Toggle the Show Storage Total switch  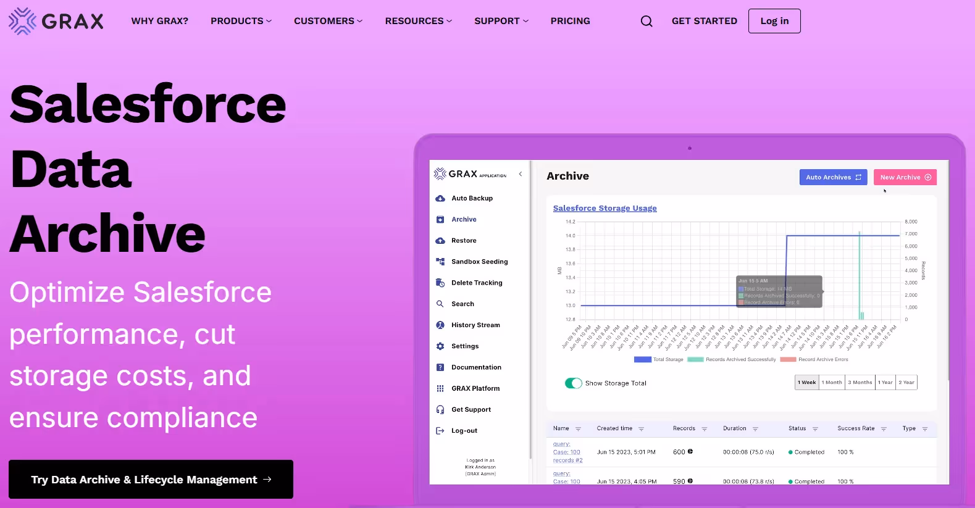point(574,383)
